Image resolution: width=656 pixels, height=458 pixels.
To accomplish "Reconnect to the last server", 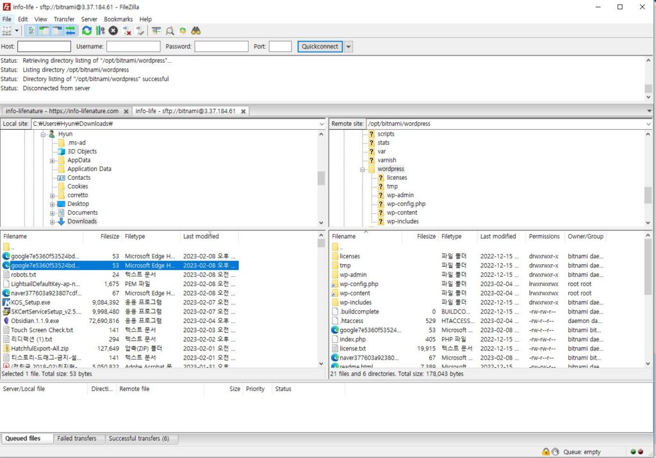I will tap(140, 31).
